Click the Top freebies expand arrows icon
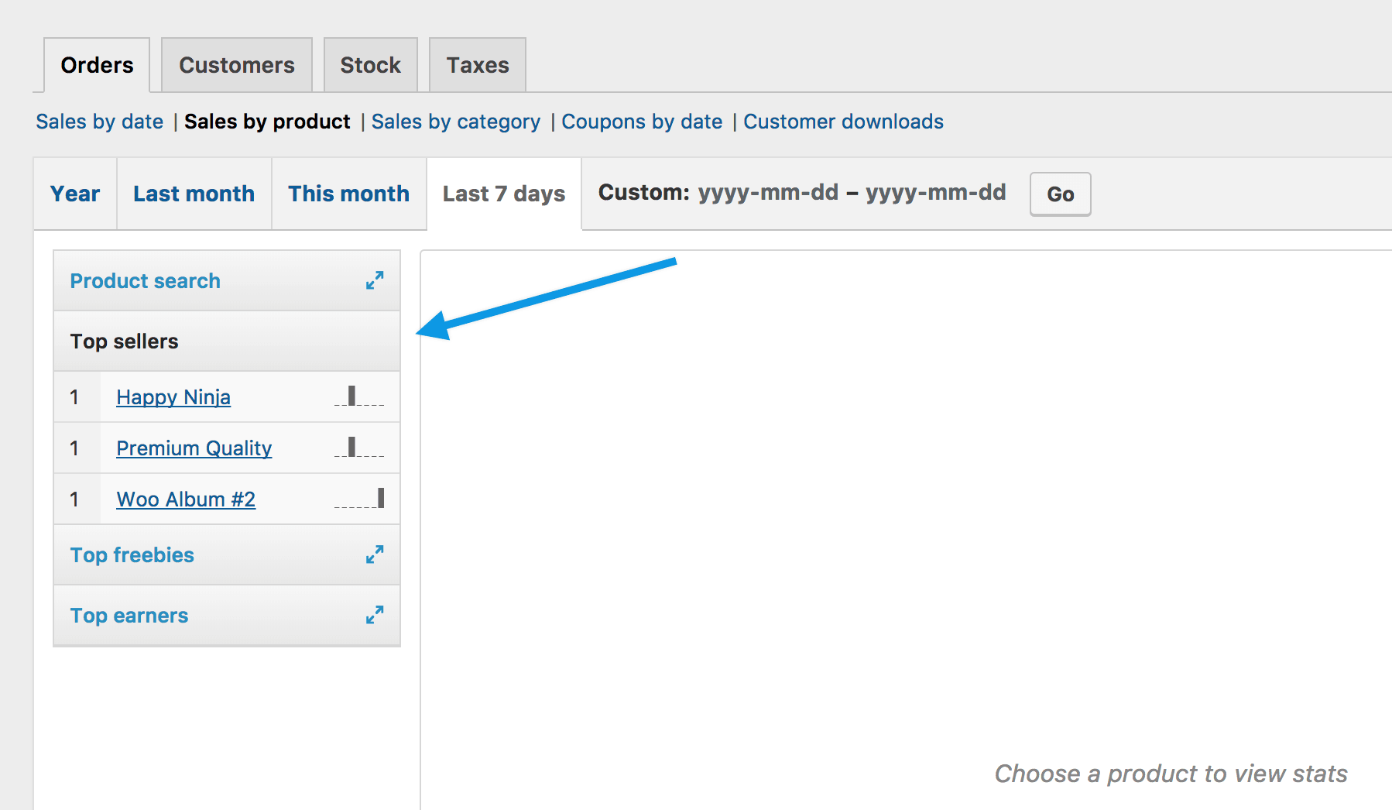The image size is (1392, 810). 375,554
